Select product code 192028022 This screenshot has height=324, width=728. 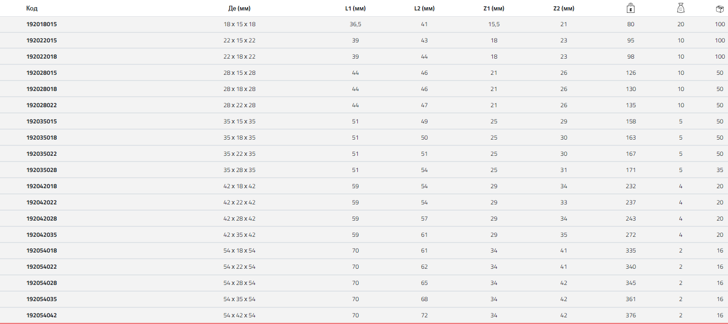pos(42,105)
